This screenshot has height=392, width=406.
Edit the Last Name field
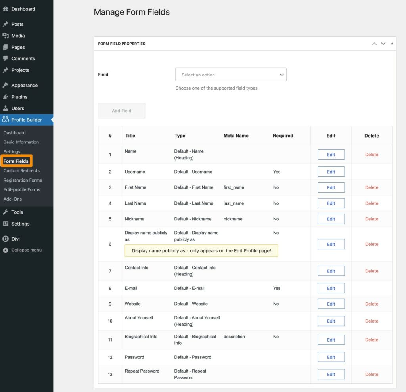(331, 203)
